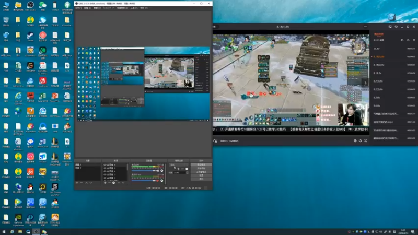Screen dimensions: 418x235
Task: Adjust microphone volume slider in mixer
Action: pos(143,181)
